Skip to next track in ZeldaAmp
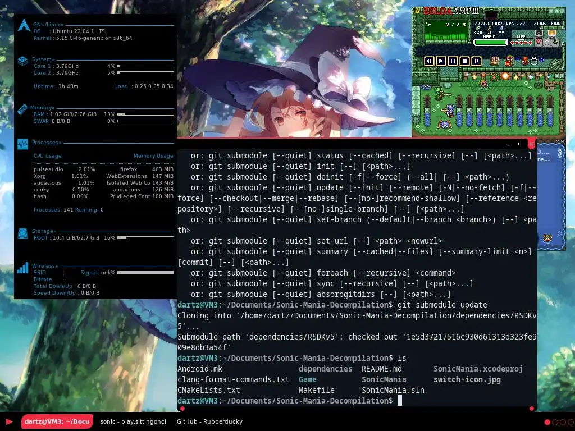Viewport: 575px width, 431px height. click(x=476, y=61)
